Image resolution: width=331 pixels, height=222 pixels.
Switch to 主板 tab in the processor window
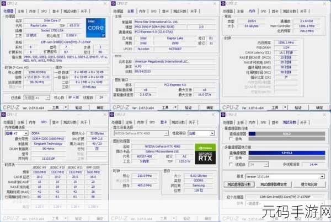[21, 11]
